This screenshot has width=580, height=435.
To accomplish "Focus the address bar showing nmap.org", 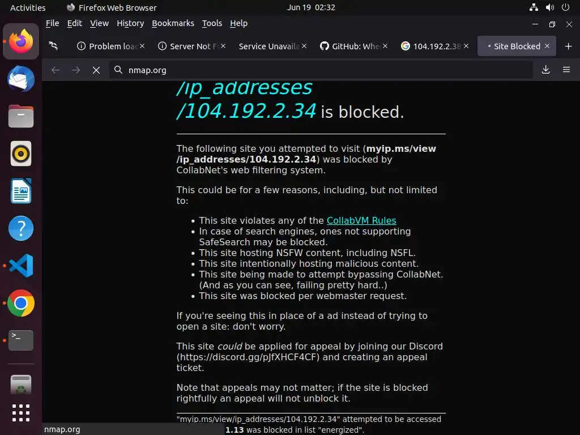I will (321, 70).
